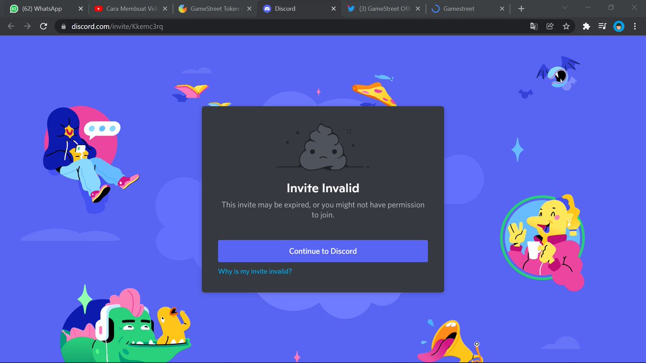Screen dimensions: 646x363
Task: Open the tab search dropdown arrow
Action: pyautogui.click(x=565, y=8)
